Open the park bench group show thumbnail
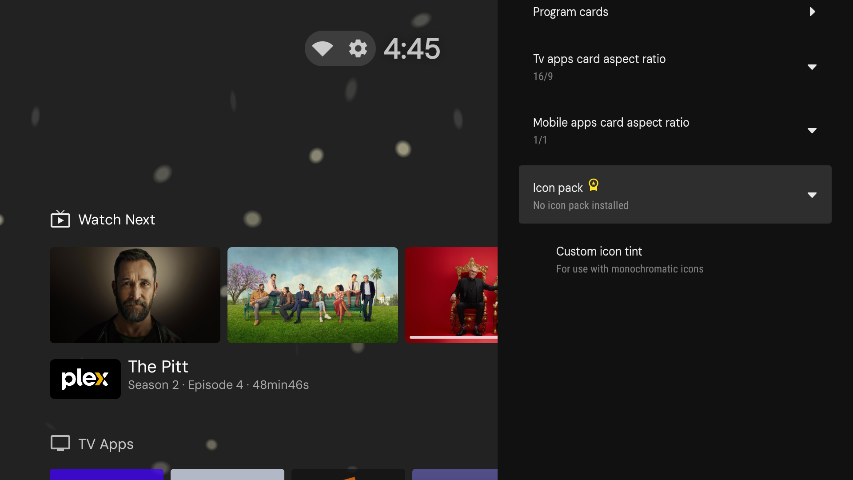Screen dimensions: 853x480 (313, 295)
